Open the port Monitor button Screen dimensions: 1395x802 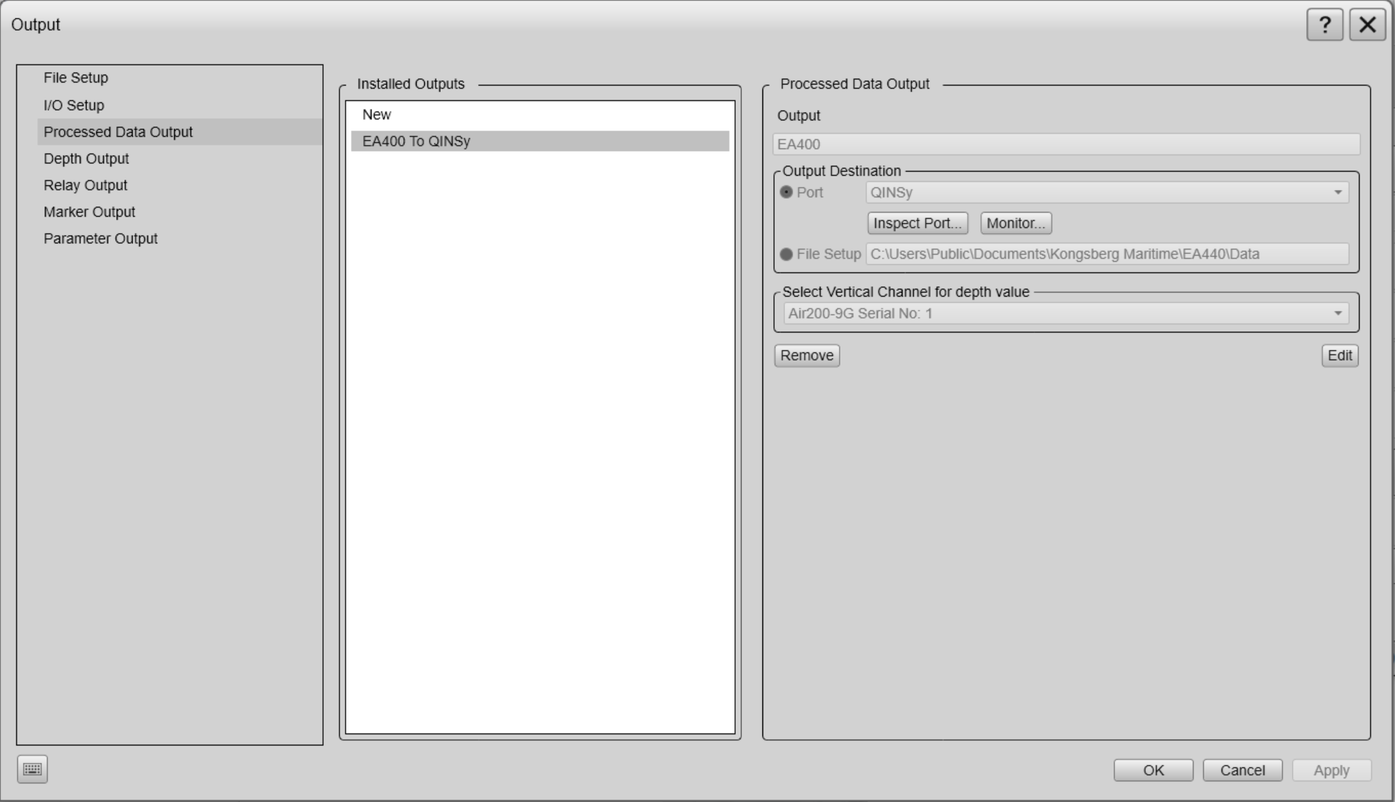(x=1015, y=223)
